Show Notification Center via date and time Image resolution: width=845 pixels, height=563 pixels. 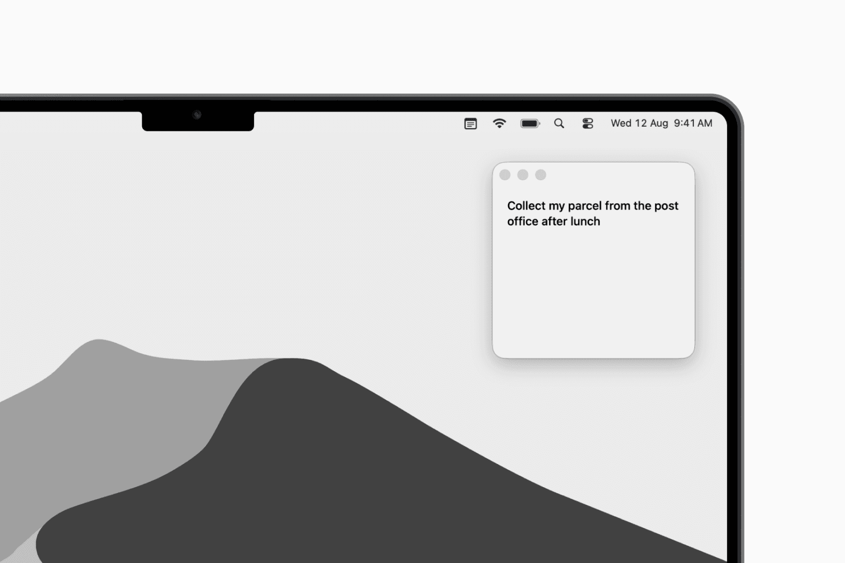(x=661, y=123)
